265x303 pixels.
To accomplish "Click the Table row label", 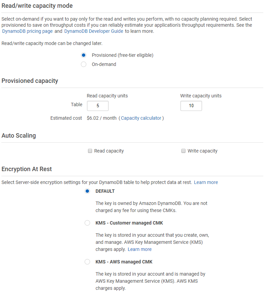I will [x=76, y=104].
